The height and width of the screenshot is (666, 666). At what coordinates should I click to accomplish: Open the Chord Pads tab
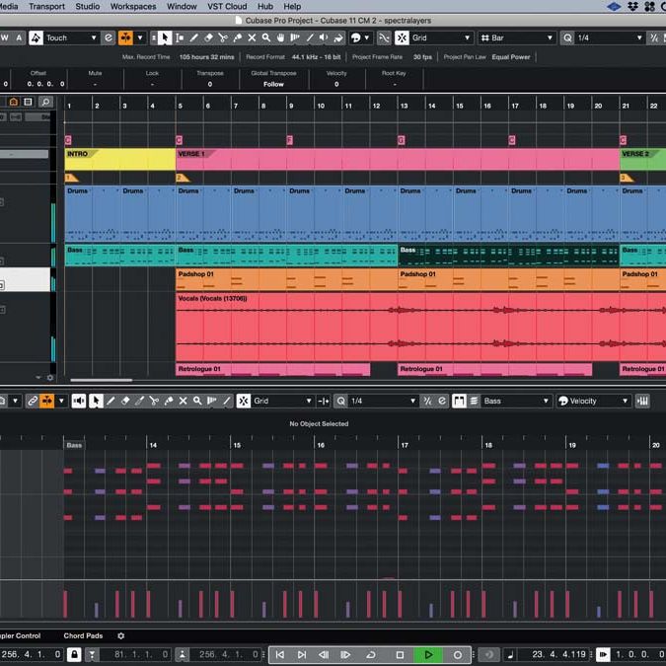click(x=83, y=635)
